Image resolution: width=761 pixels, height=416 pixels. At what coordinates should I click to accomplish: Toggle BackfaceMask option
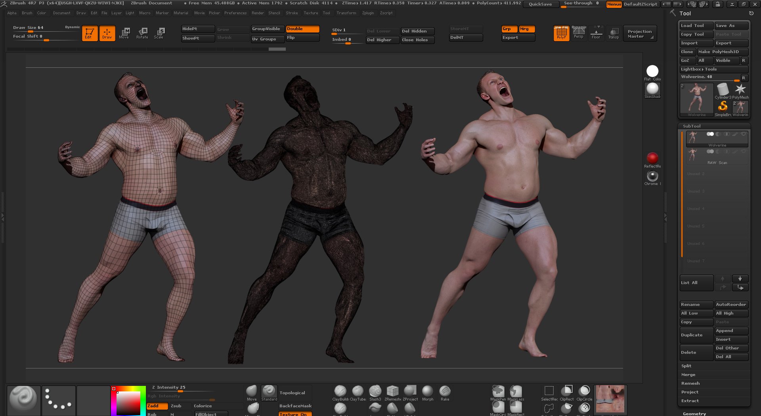tap(295, 406)
